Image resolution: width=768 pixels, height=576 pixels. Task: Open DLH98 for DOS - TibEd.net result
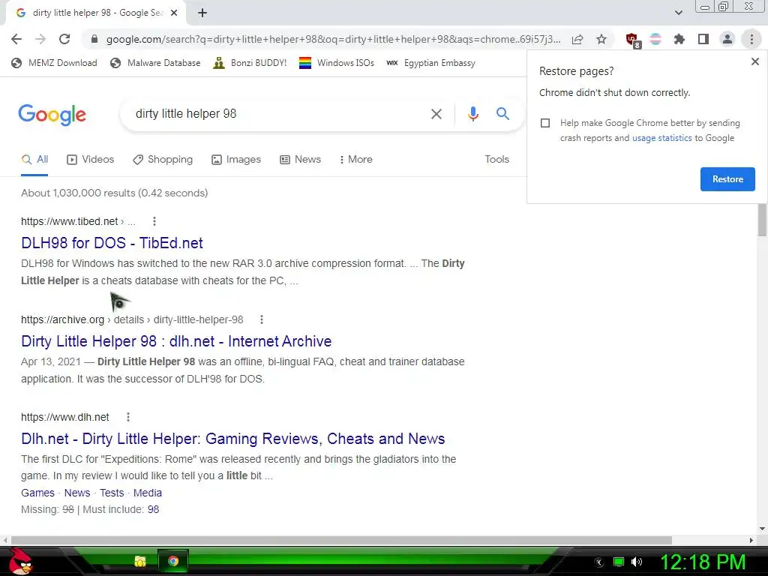click(x=112, y=243)
